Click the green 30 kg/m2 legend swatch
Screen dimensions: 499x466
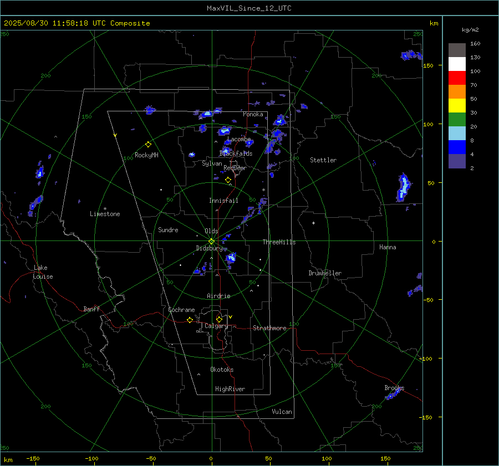[457, 120]
